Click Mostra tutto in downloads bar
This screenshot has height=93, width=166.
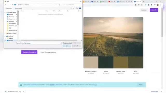[x=155, y=91]
